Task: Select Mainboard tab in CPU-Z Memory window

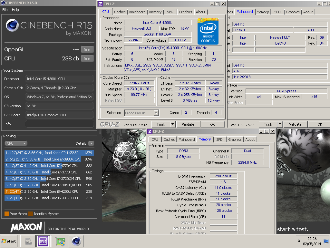Action: [x=187, y=139]
